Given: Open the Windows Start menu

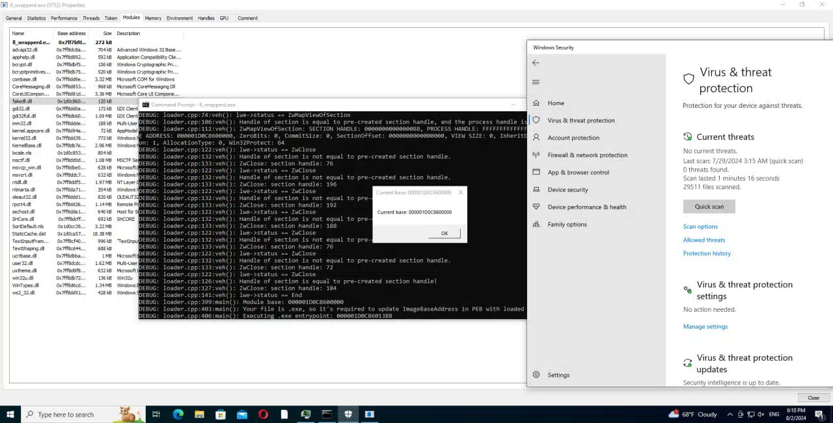Looking at the screenshot, I should (x=10, y=415).
